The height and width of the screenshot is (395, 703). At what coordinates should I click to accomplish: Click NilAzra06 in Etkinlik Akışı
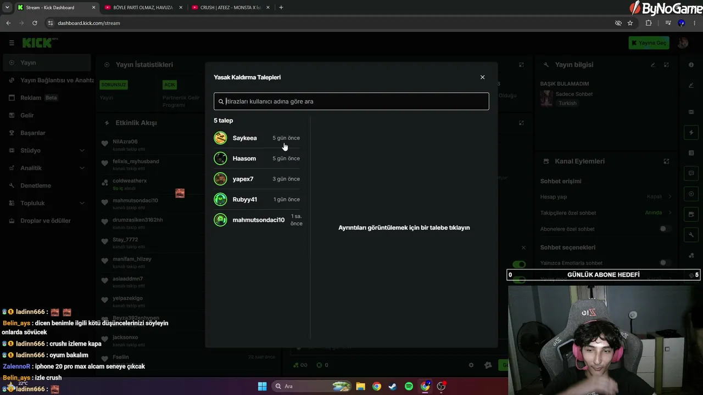coord(125,142)
